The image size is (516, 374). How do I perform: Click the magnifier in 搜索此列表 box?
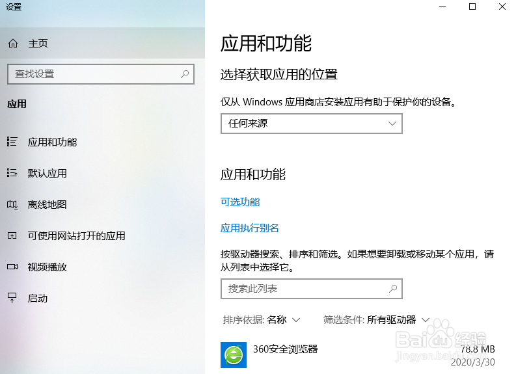click(x=393, y=289)
